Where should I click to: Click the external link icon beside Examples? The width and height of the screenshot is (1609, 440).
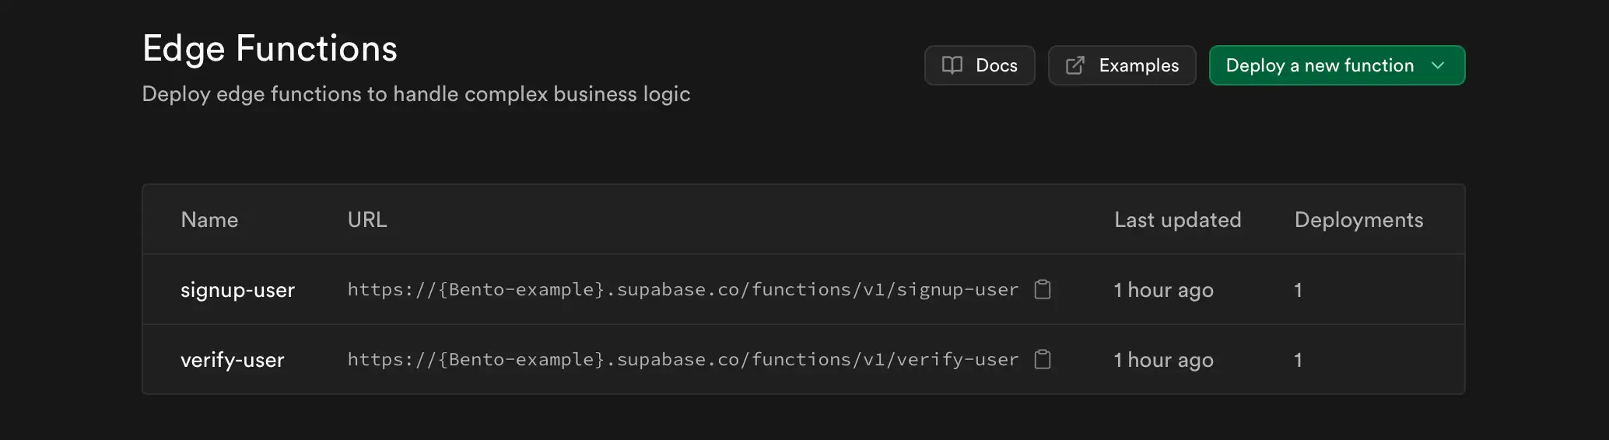pyautogui.click(x=1074, y=65)
